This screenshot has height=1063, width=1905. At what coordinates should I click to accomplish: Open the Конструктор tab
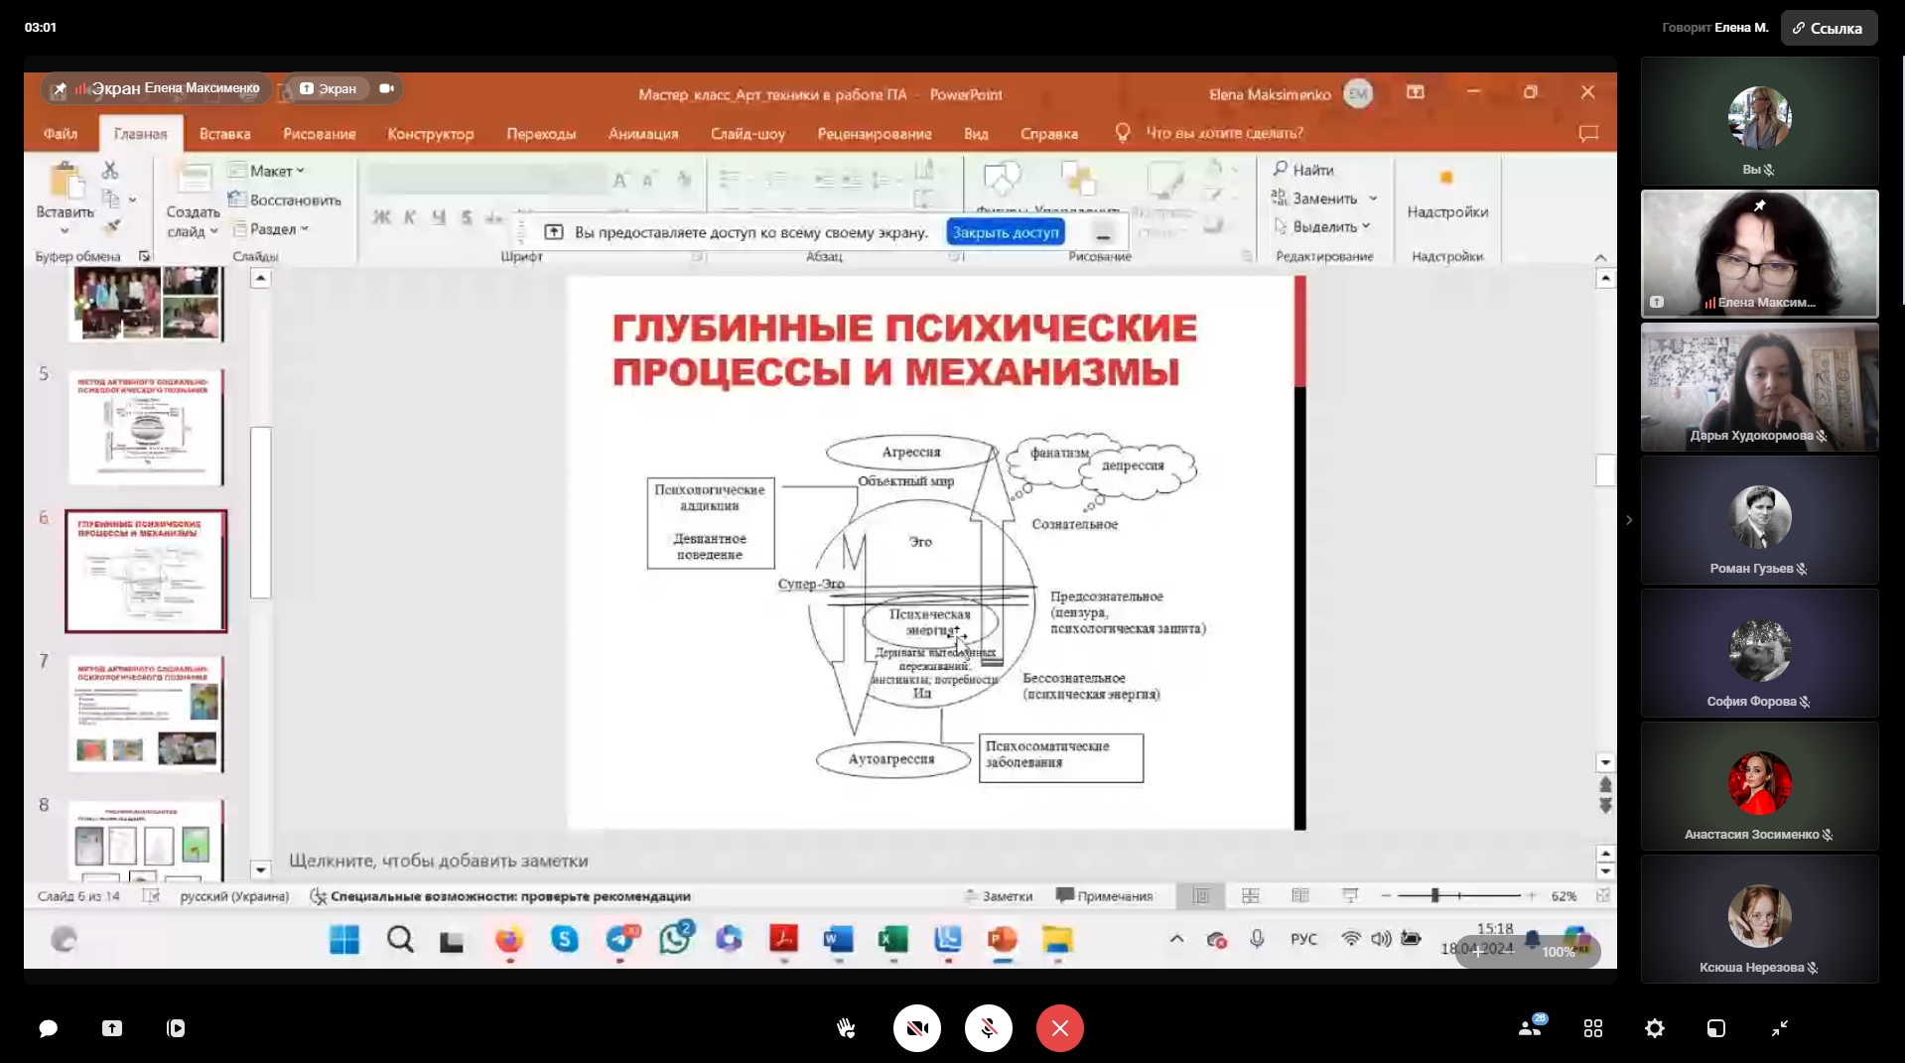(431, 133)
